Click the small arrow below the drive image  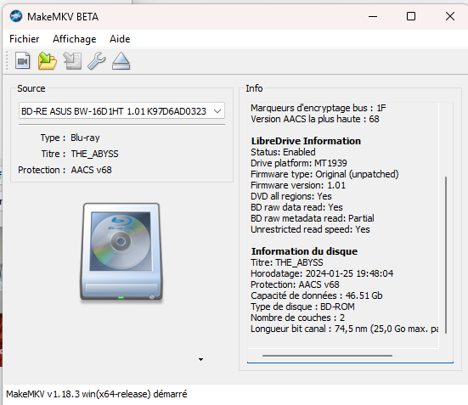(x=200, y=360)
